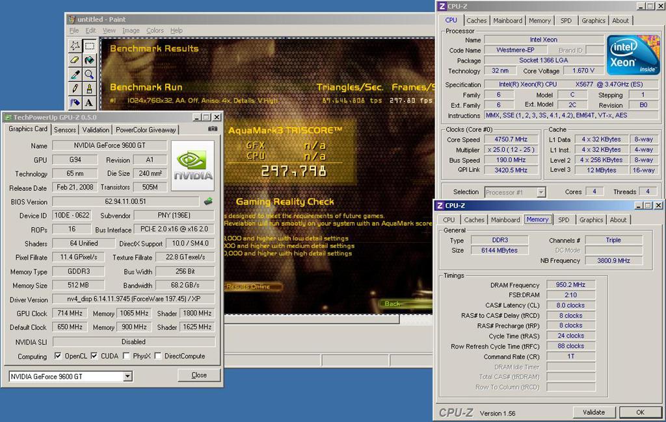Click the save BIOS chip icon in GPU-Z

[208, 201]
